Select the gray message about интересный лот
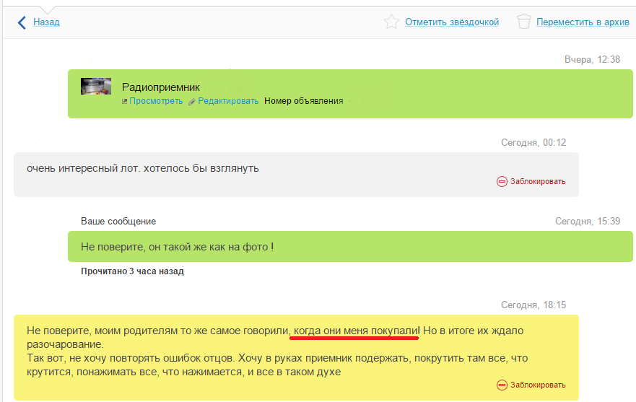Screen dimensions: 636x402 click(x=143, y=169)
